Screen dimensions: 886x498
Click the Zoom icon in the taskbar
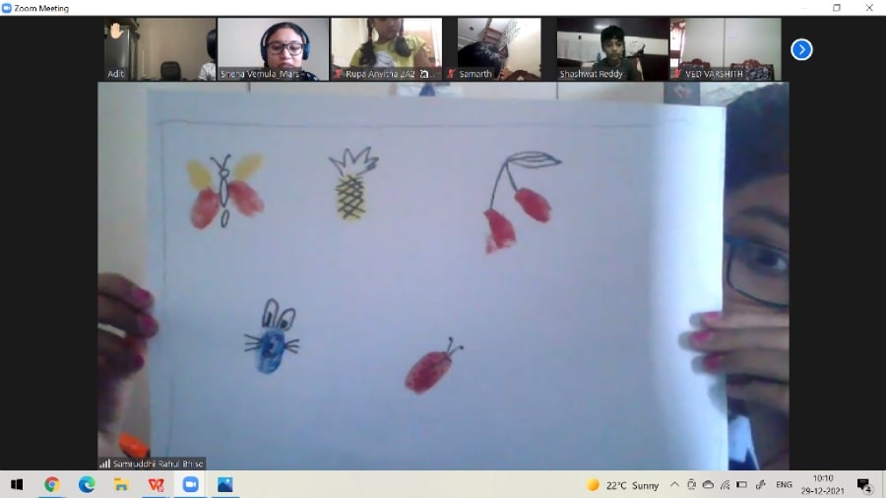coord(190,484)
